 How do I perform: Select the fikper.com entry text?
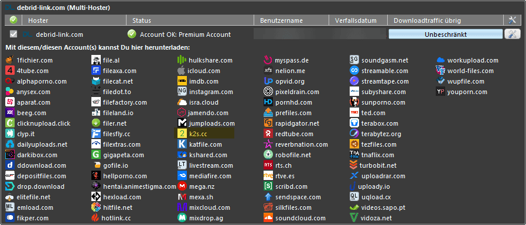coord(33,219)
